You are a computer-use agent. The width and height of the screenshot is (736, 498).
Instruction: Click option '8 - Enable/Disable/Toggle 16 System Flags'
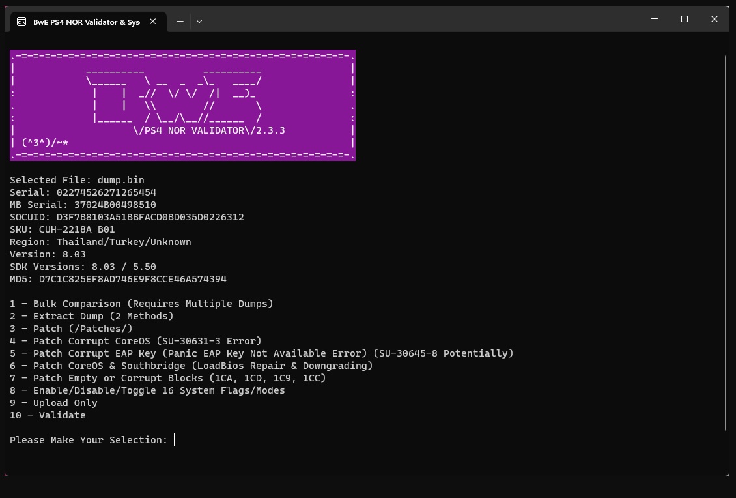(x=147, y=390)
